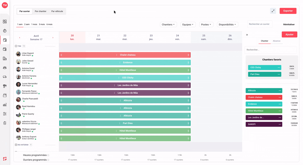
Task: Click Réinitialiser to reset filters
Action: pyautogui.click(x=289, y=25)
